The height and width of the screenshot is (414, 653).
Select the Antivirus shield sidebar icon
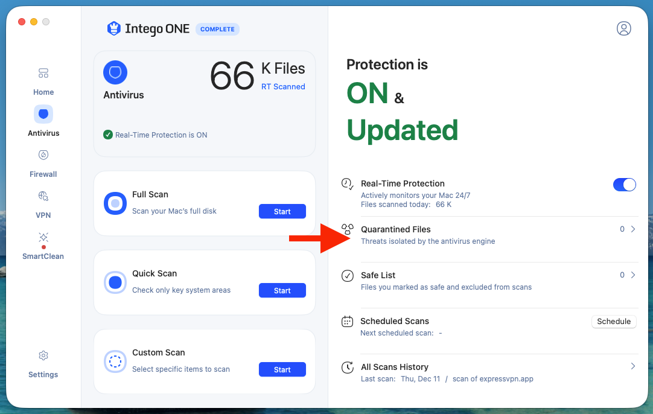tap(43, 113)
